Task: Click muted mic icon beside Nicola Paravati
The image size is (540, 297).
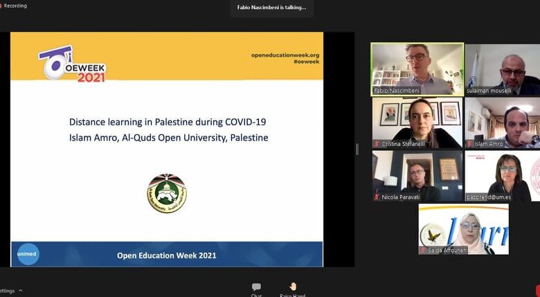Action: [x=377, y=197]
